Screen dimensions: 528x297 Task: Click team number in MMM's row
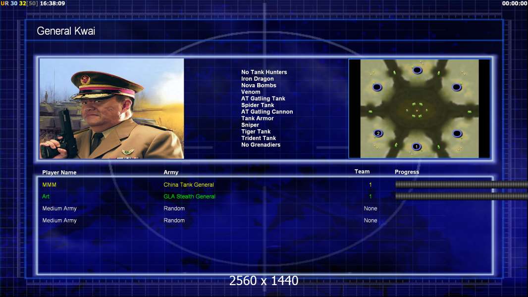coord(370,185)
